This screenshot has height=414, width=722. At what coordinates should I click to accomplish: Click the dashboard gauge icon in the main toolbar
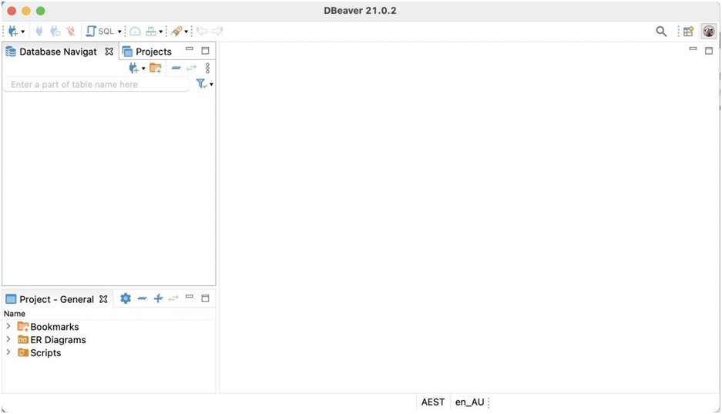click(135, 32)
